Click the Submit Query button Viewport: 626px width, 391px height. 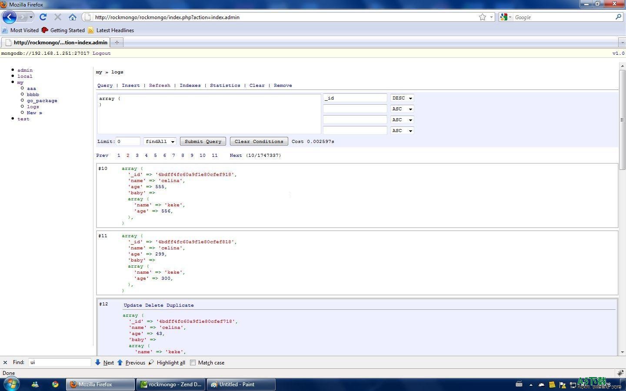tap(203, 141)
